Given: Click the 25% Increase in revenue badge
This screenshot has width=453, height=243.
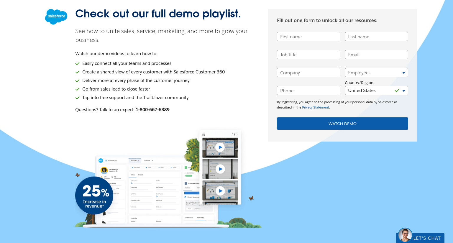Looking at the screenshot, I should click(94, 196).
